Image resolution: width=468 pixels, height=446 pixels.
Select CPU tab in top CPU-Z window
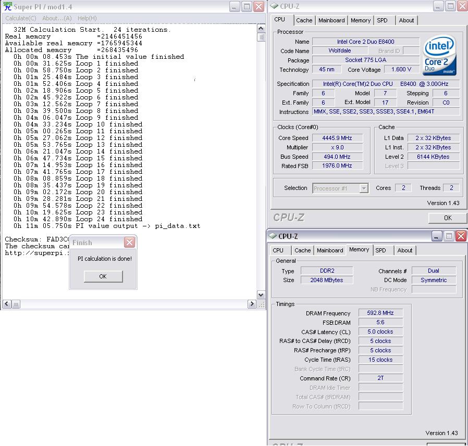click(280, 19)
